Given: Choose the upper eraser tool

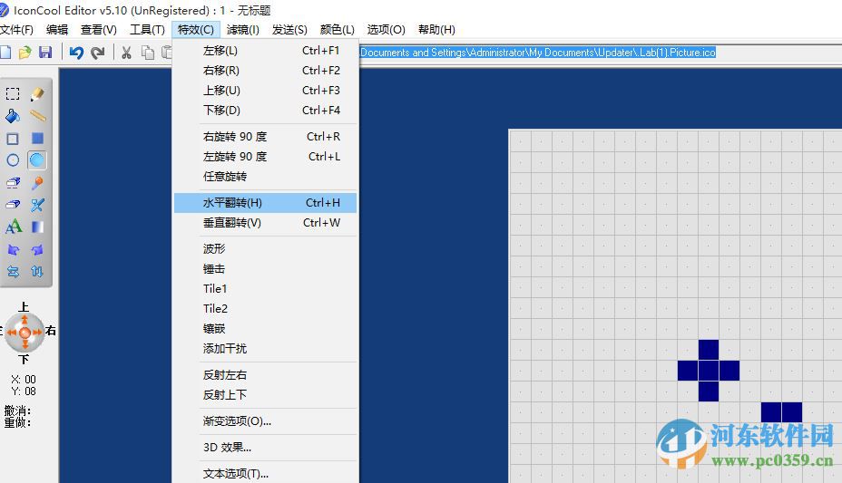Looking at the screenshot, I should (13, 183).
